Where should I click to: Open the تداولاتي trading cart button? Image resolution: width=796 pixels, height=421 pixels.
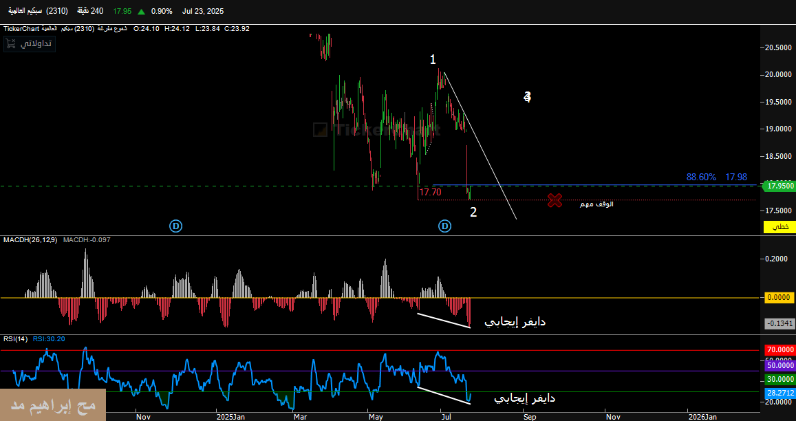[x=30, y=43]
